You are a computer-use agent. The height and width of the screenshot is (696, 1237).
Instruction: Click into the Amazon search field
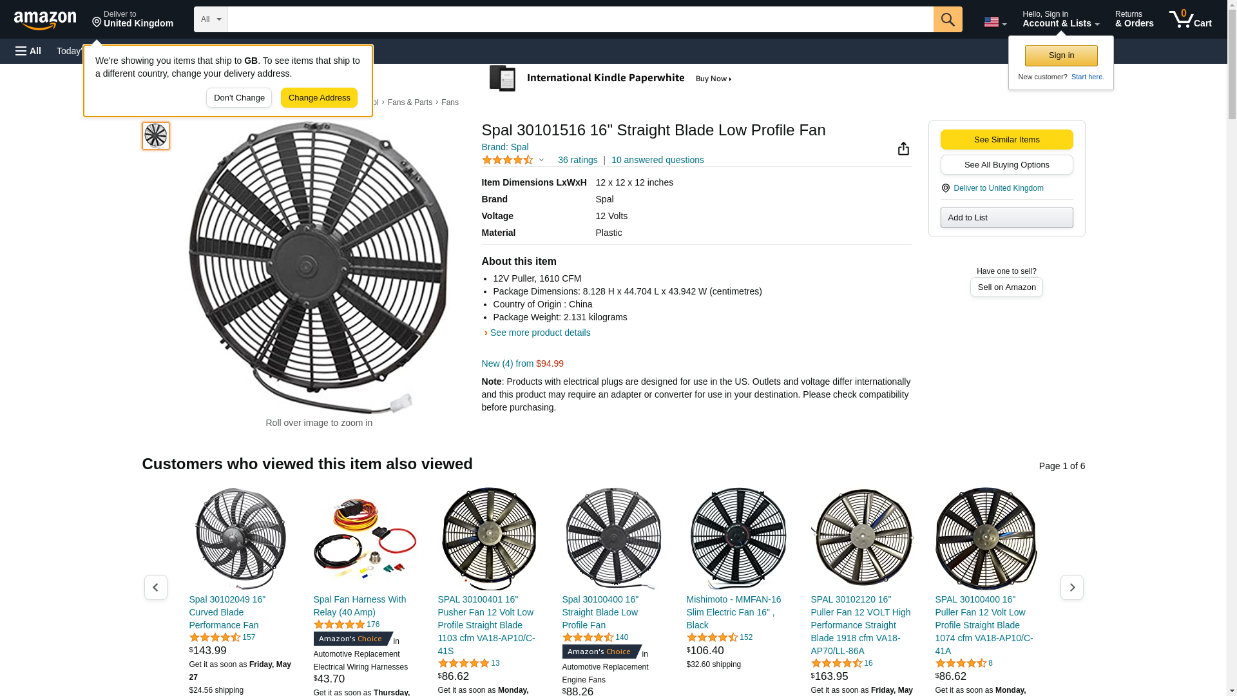(580, 19)
